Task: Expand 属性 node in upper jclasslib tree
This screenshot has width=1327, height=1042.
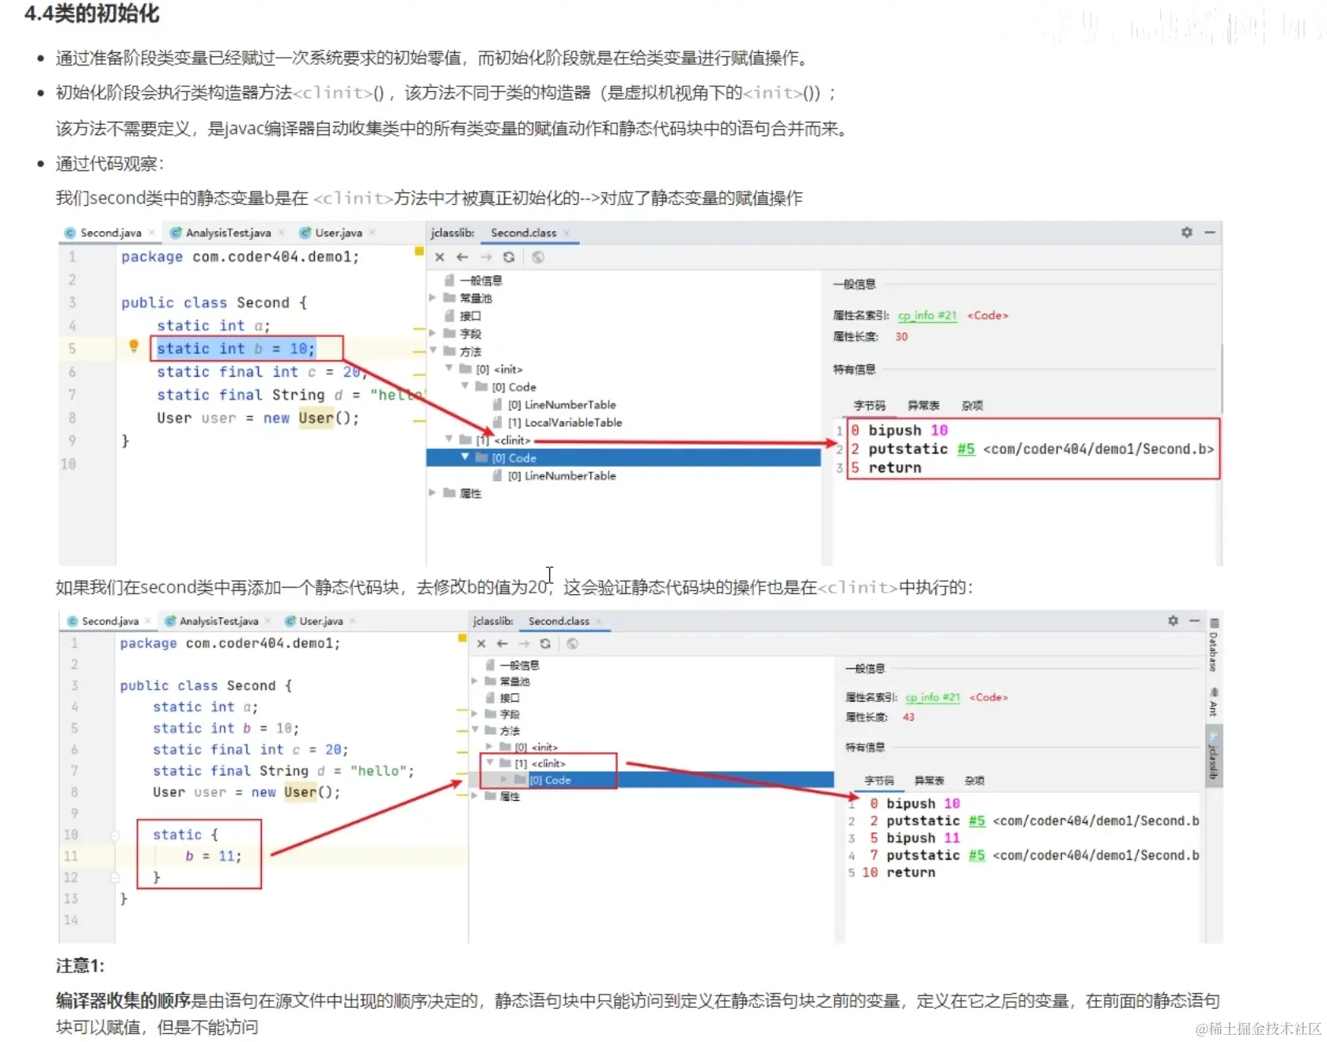Action: coord(433,493)
